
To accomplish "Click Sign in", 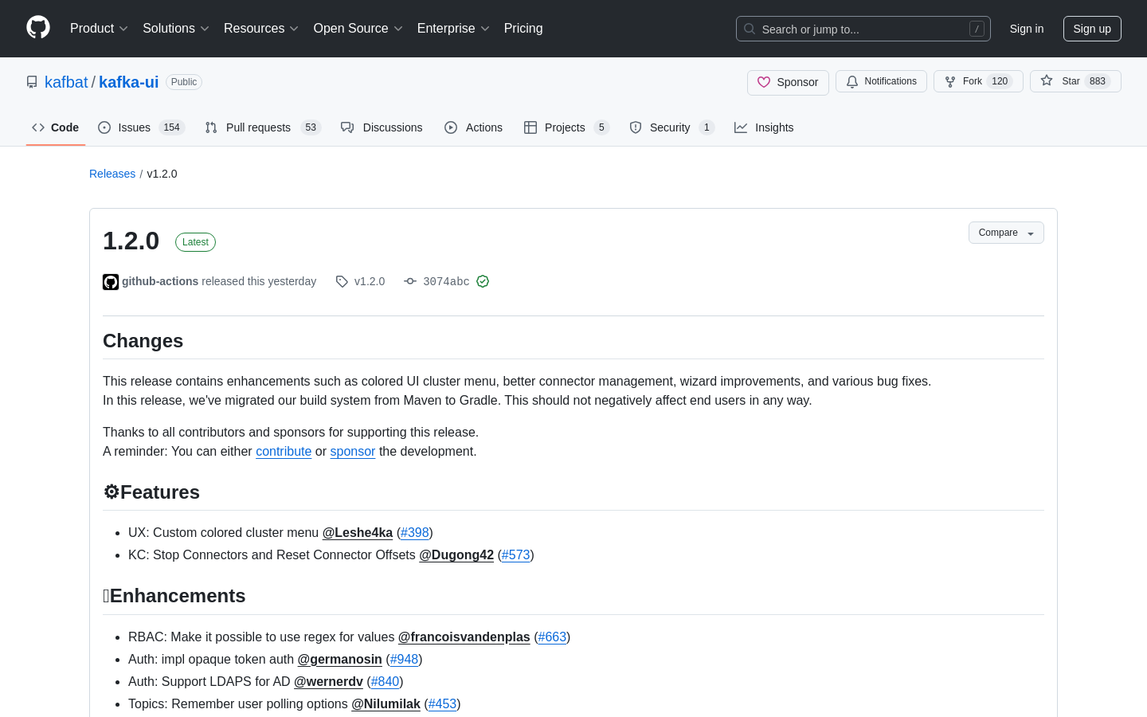I will click(x=1027, y=29).
